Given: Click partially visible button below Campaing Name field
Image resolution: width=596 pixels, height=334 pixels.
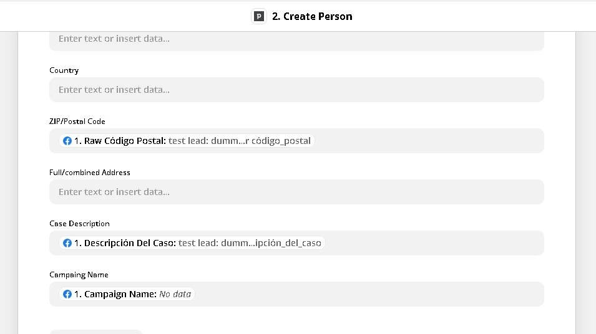Looking at the screenshot, I should point(96,332).
